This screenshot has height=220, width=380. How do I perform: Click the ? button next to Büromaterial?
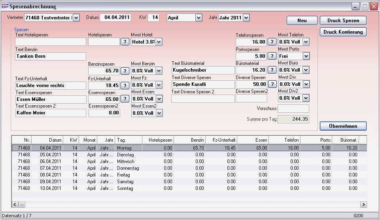272,70
